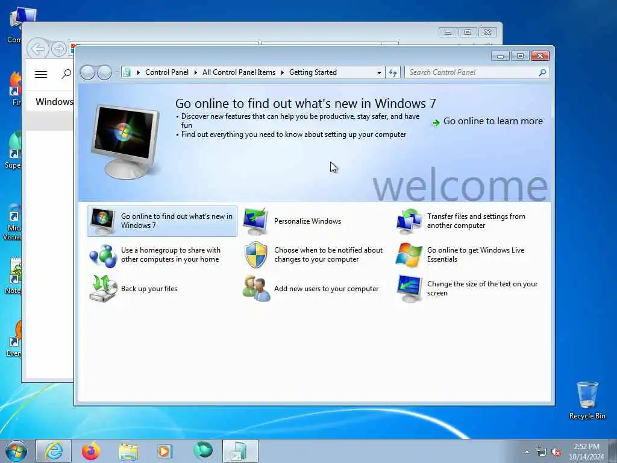
Task: Show hidden tray icons arrow
Action: click(x=527, y=452)
